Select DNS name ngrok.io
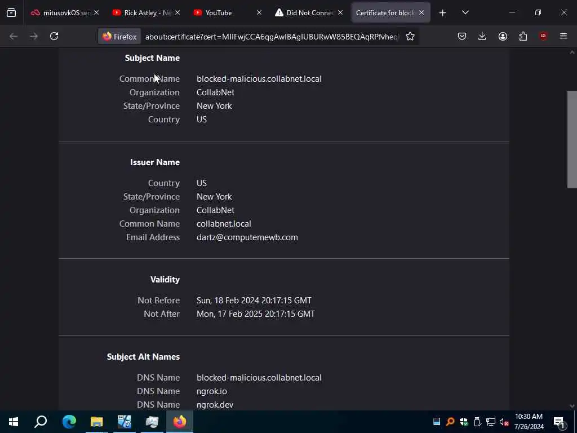Image resolution: width=577 pixels, height=433 pixels. pos(212,391)
